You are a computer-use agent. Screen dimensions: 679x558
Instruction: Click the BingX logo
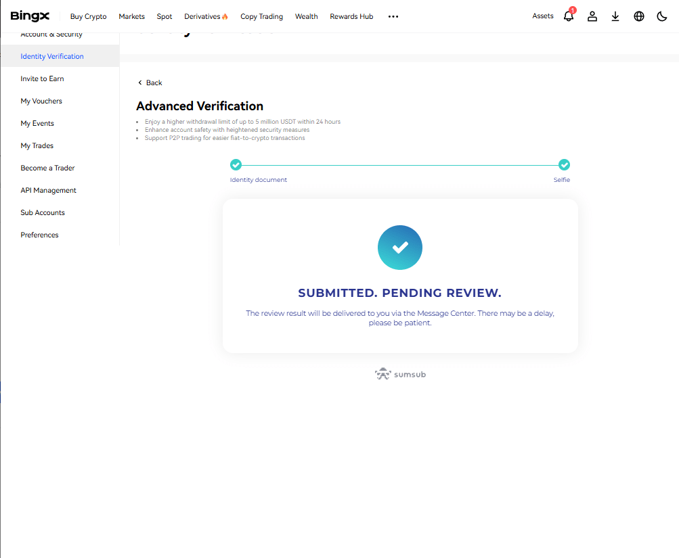coord(30,16)
